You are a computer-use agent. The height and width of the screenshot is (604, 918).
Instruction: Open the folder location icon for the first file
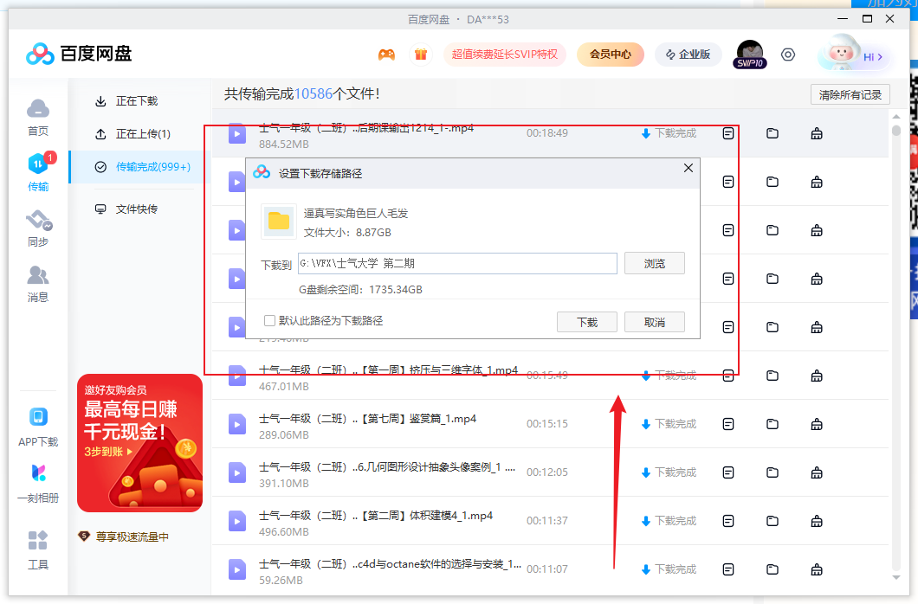772,133
